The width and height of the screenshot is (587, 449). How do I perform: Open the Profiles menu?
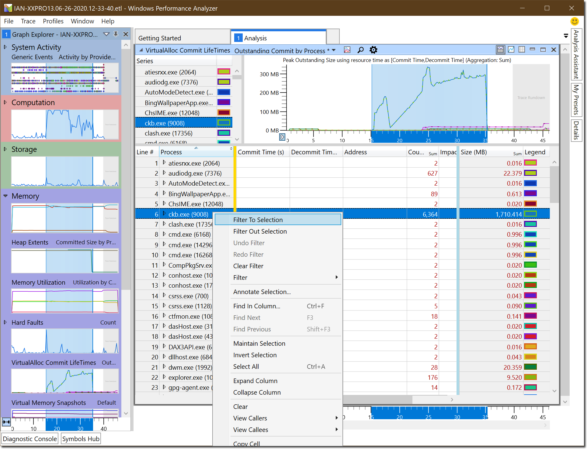tap(53, 21)
